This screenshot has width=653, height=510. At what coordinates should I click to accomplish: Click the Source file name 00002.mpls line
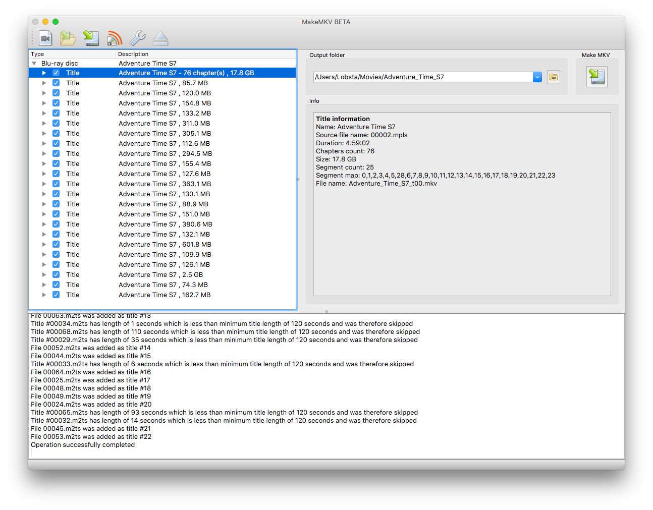[x=361, y=135]
